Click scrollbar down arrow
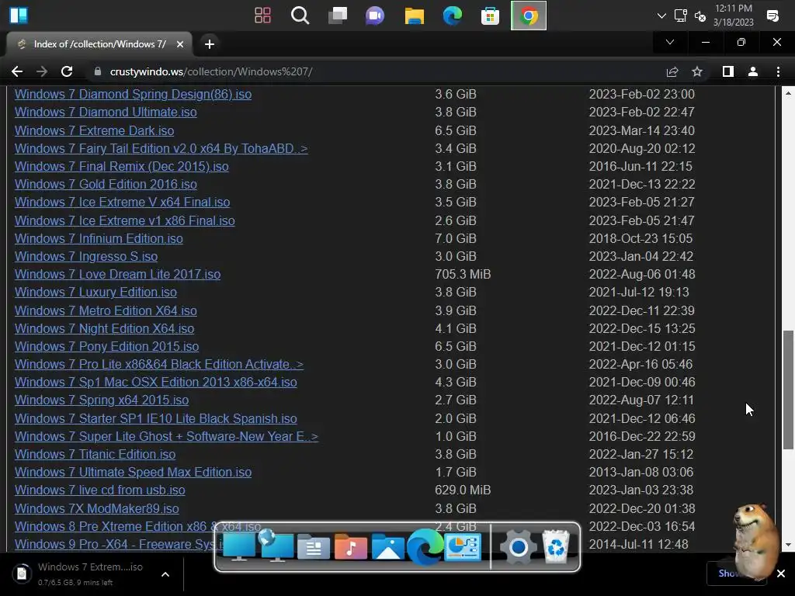795x596 pixels. (x=788, y=546)
